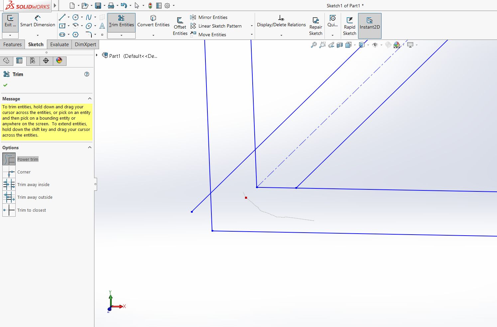Open the Display/Delete Relations dropdown arrow
The height and width of the screenshot is (327, 497).
coord(281,35)
